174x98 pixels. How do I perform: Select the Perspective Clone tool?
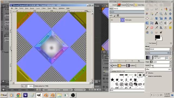click(x=147, y=32)
